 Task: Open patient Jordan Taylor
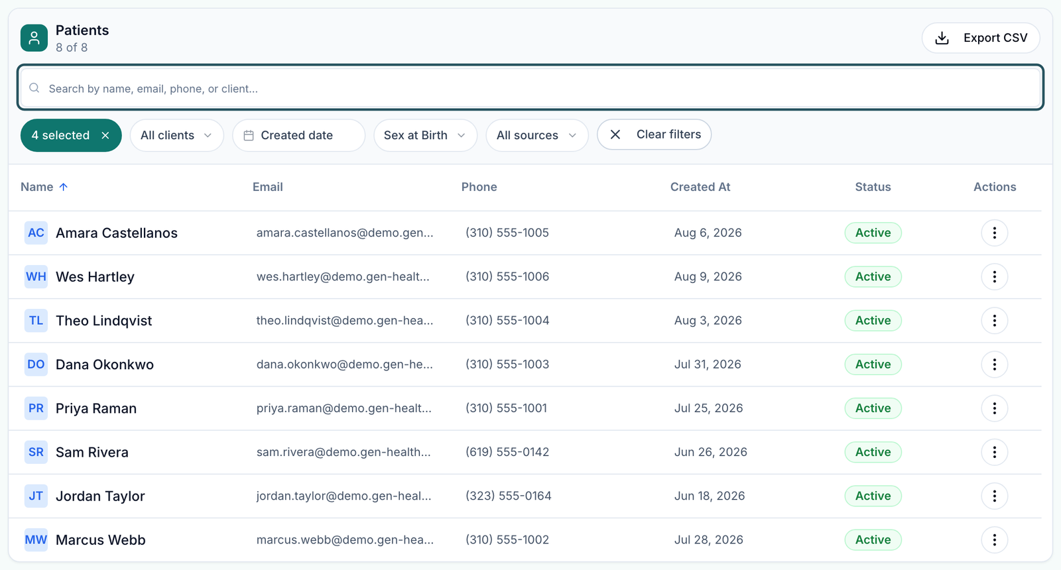(100, 496)
